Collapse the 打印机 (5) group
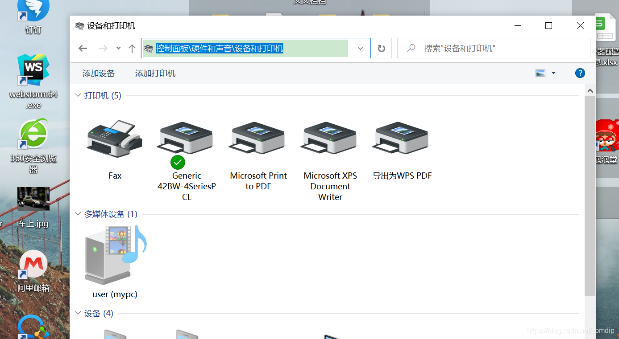The width and height of the screenshot is (619, 339). [x=78, y=95]
